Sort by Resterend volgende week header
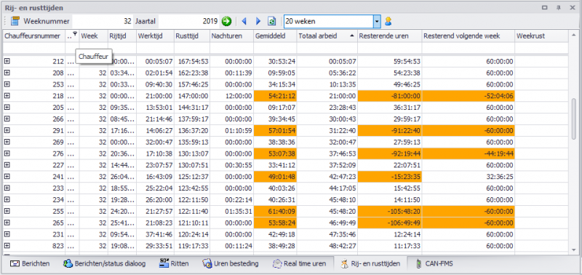 pyautogui.click(x=468, y=36)
